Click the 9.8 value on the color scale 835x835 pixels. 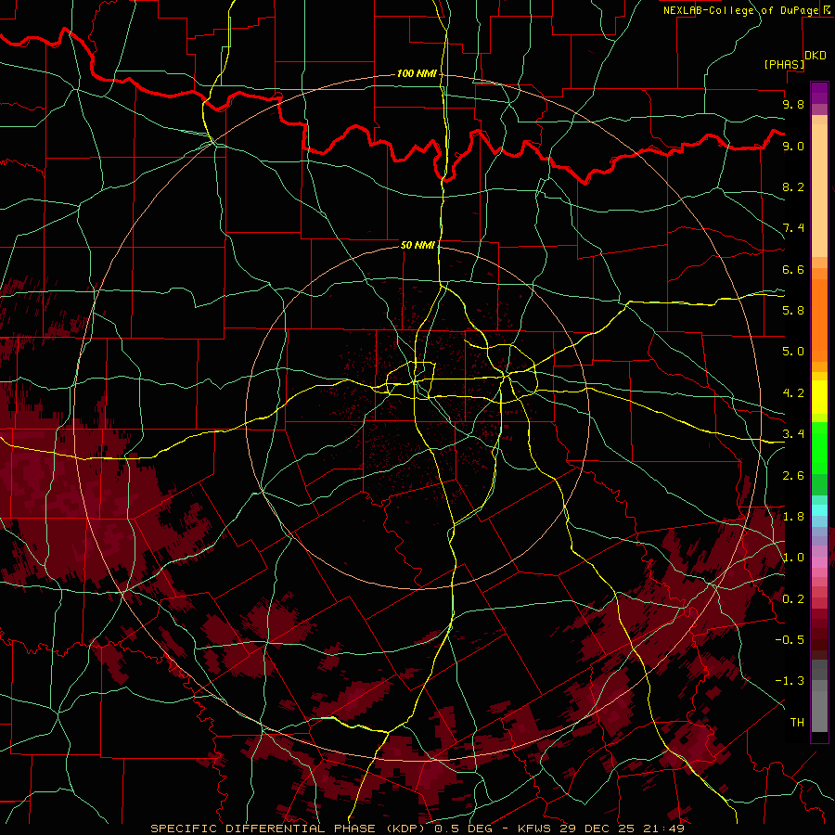(x=793, y=104)
